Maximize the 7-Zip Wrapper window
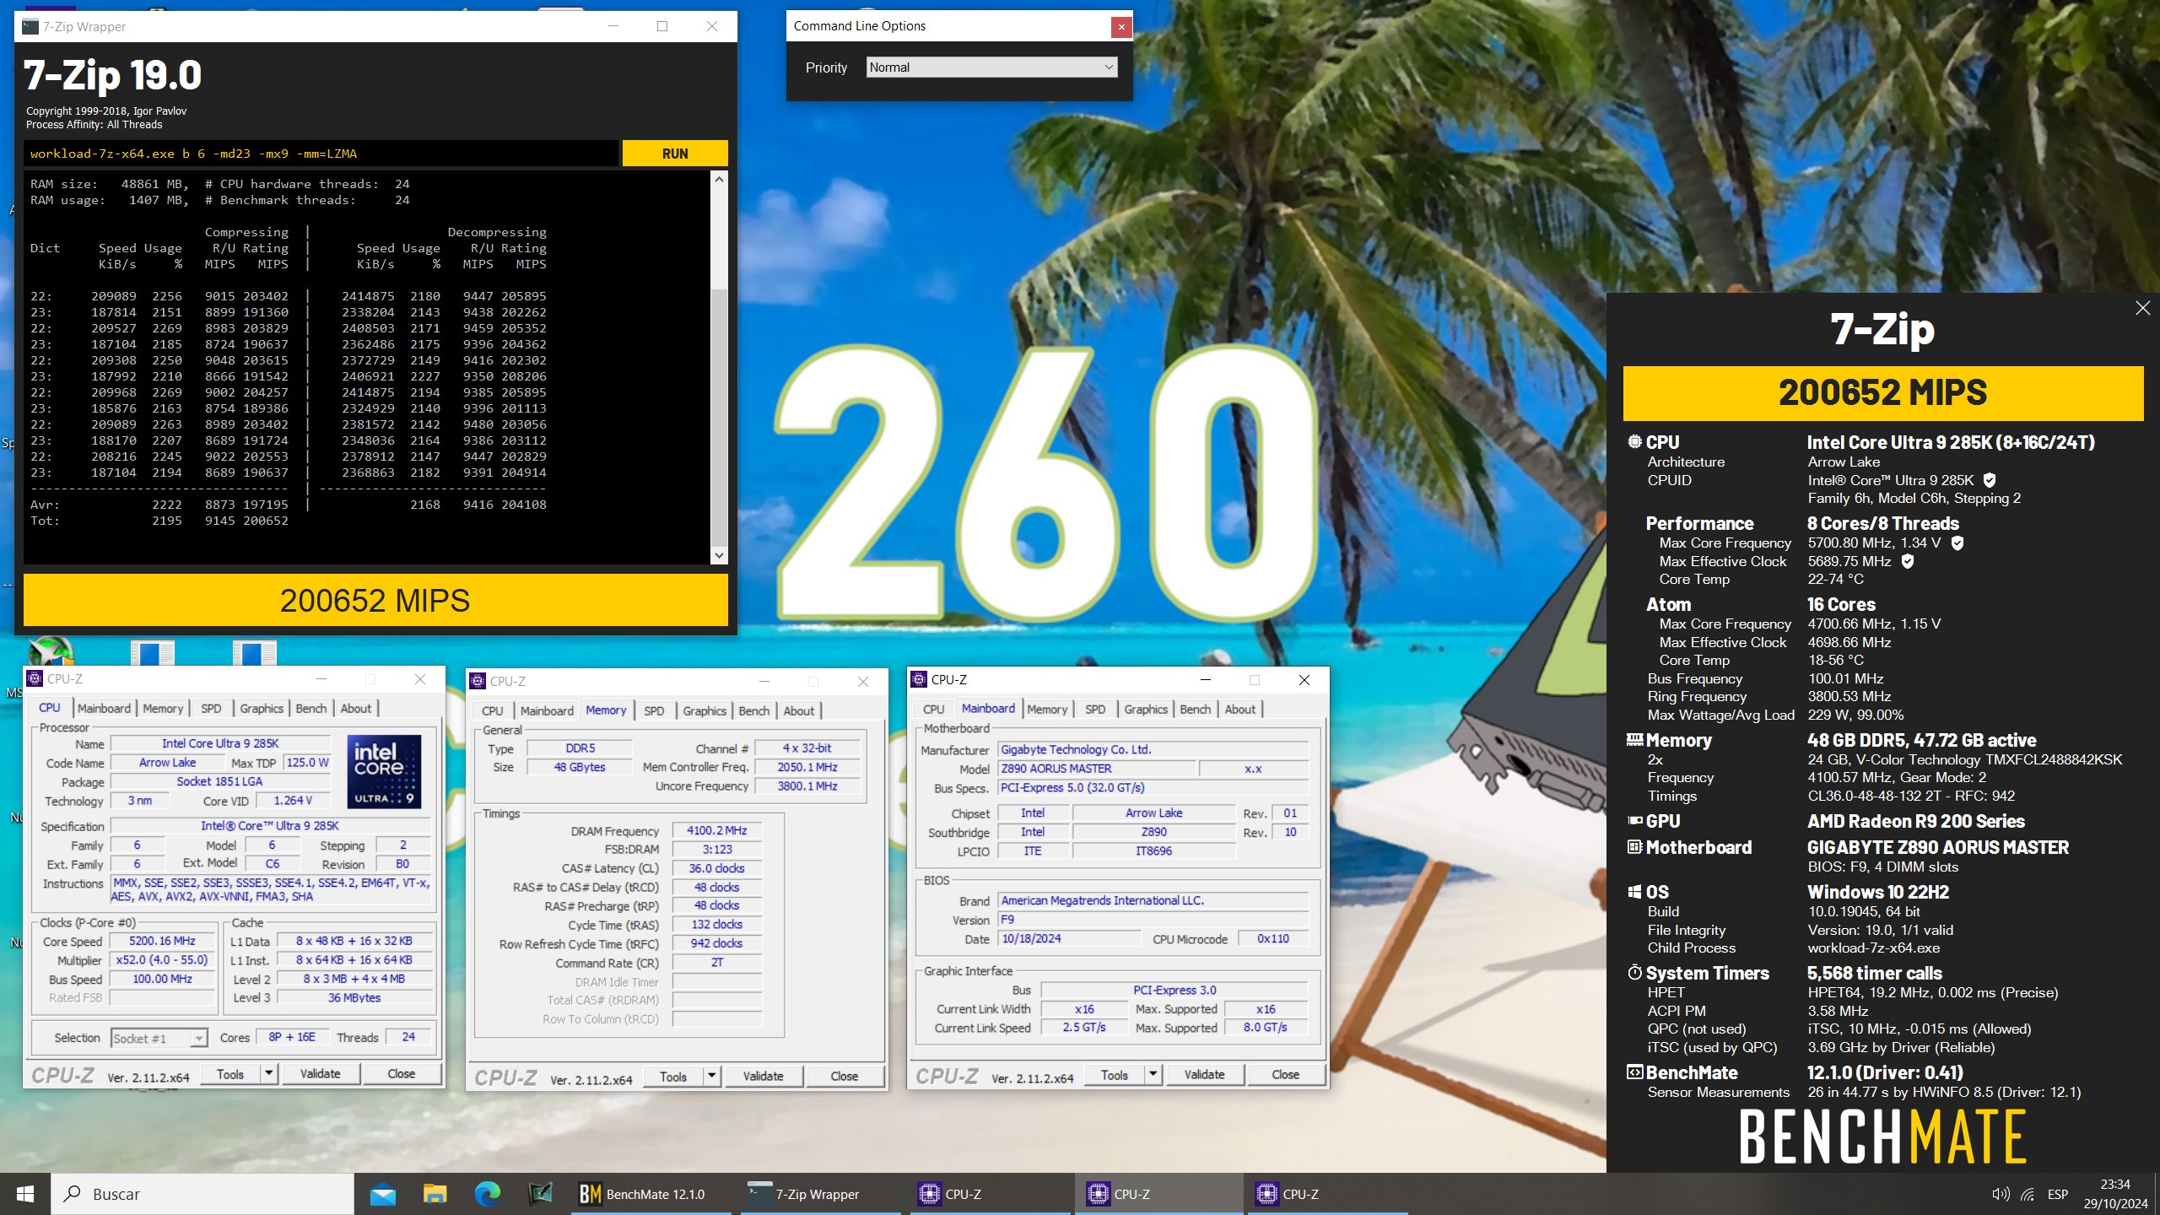This screenshot has width=2160, height=1215. coord(662,26)
